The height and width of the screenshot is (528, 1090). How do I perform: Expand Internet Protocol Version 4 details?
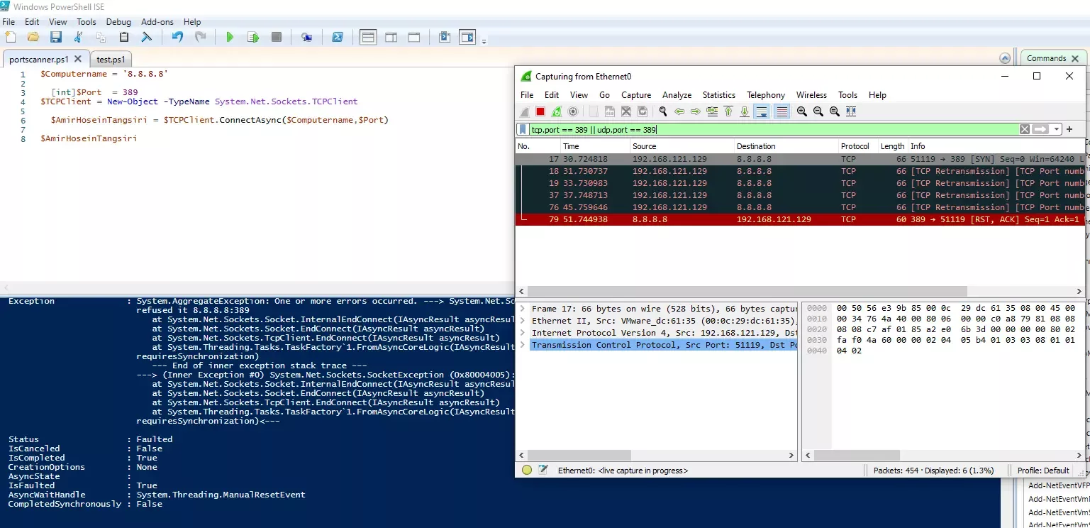(x=523, y=333)
